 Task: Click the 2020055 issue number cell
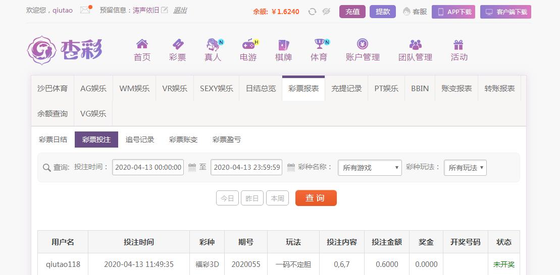click(246, 264)
